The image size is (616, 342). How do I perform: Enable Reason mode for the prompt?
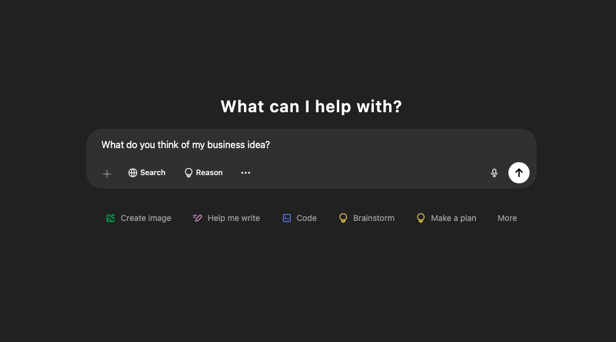coord(203,172)
